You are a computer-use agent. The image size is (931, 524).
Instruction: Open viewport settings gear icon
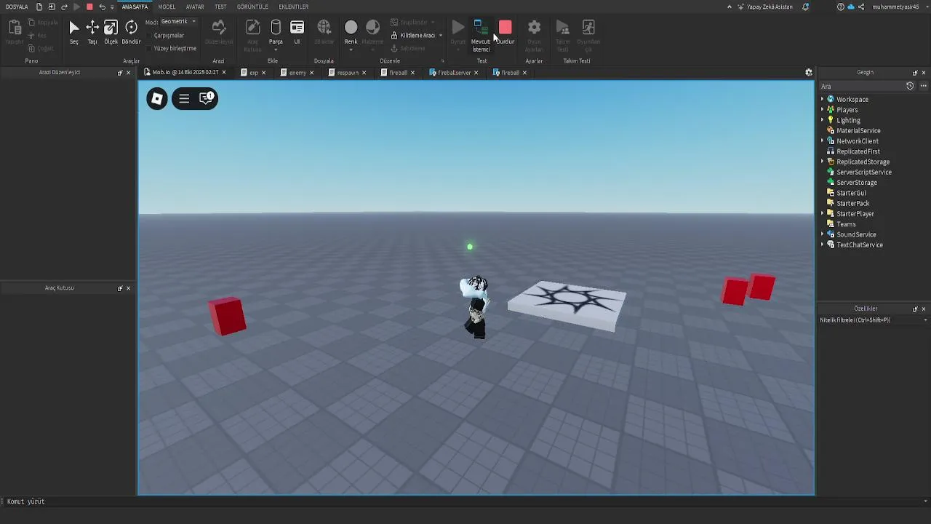[x=808, y=72]
